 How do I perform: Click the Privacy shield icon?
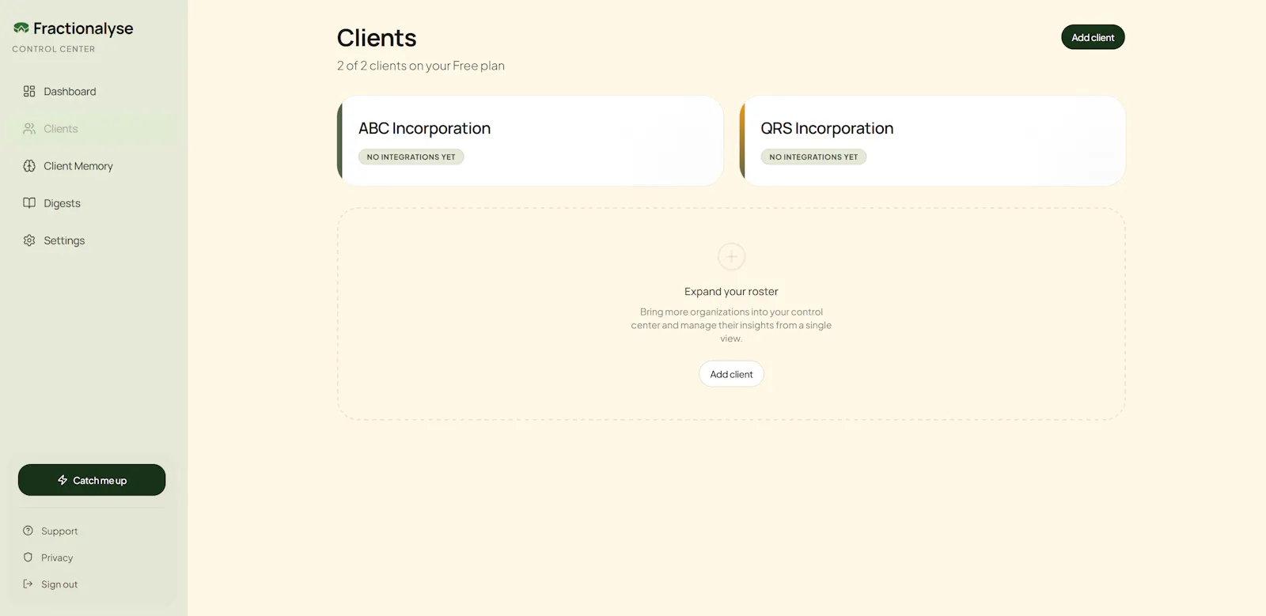click(x=28, y=557)
